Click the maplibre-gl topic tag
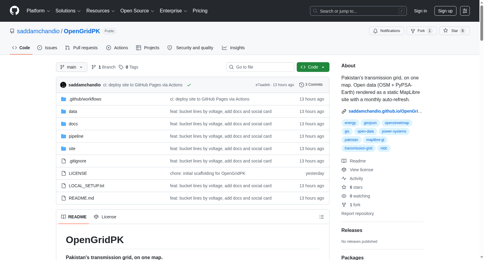Viewport: 484px width, 260px height. 375,140
